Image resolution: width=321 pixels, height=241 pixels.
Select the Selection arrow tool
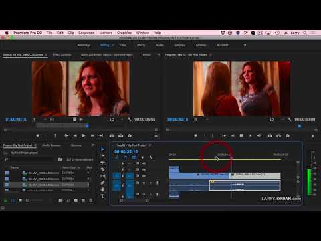pyautogui.click(x=102, y=149)
